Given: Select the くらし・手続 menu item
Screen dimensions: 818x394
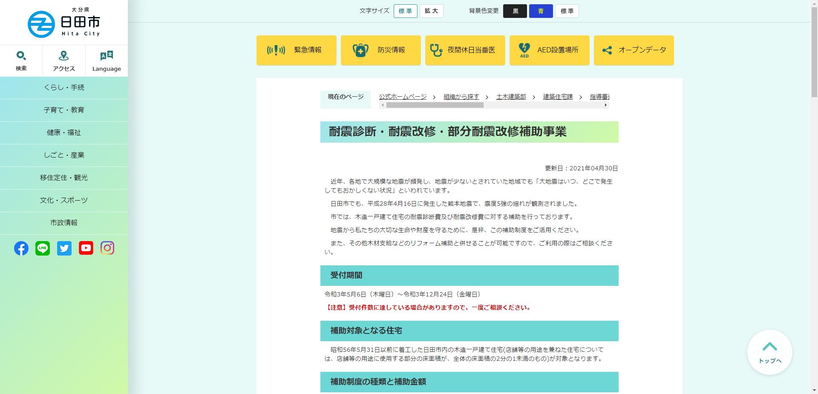Looking at the screenshot, I should 64,87.
